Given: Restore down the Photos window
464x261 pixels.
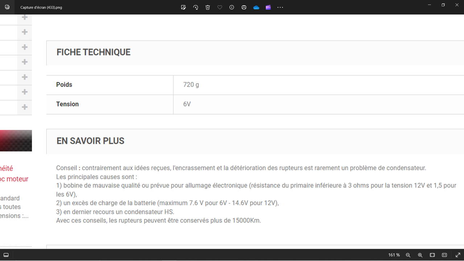Looking at the screenshot, I should pyautogui.click(x=443, y=5).
